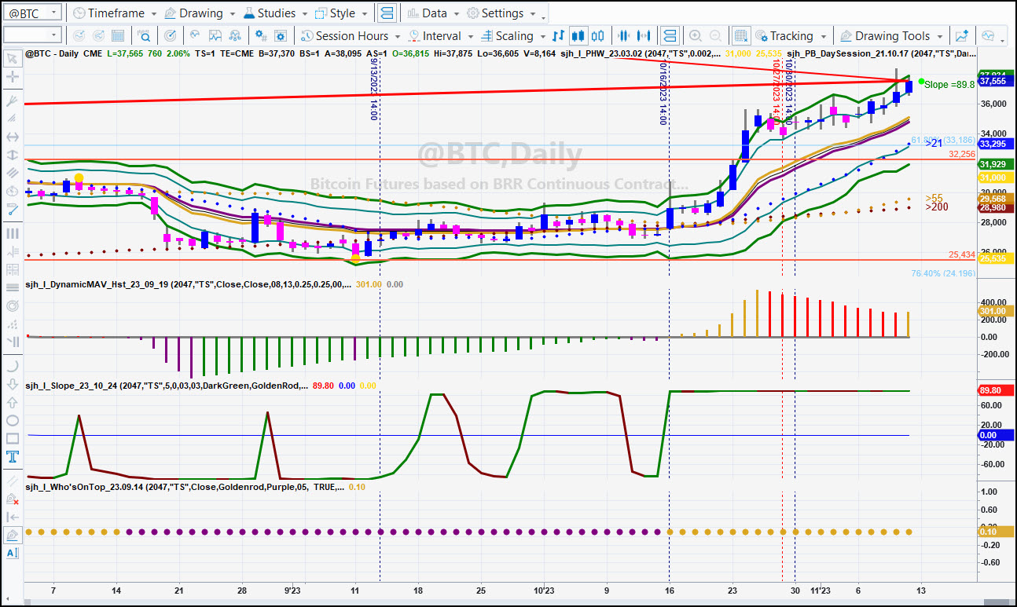Open the Settings dropdown menu
The height and width of the screenshot is (607, 1017).
[x=501, y=13]
